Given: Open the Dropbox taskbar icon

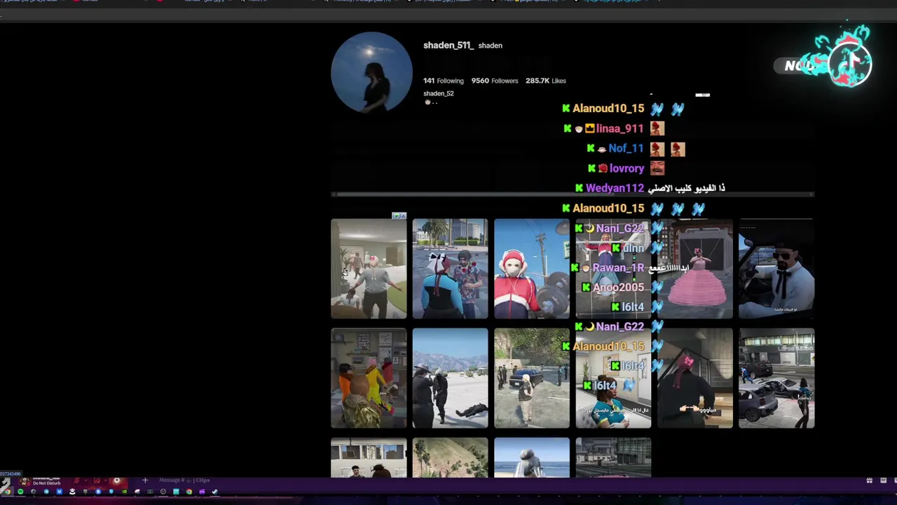Looking at the screenshot, I should point(60,492).
